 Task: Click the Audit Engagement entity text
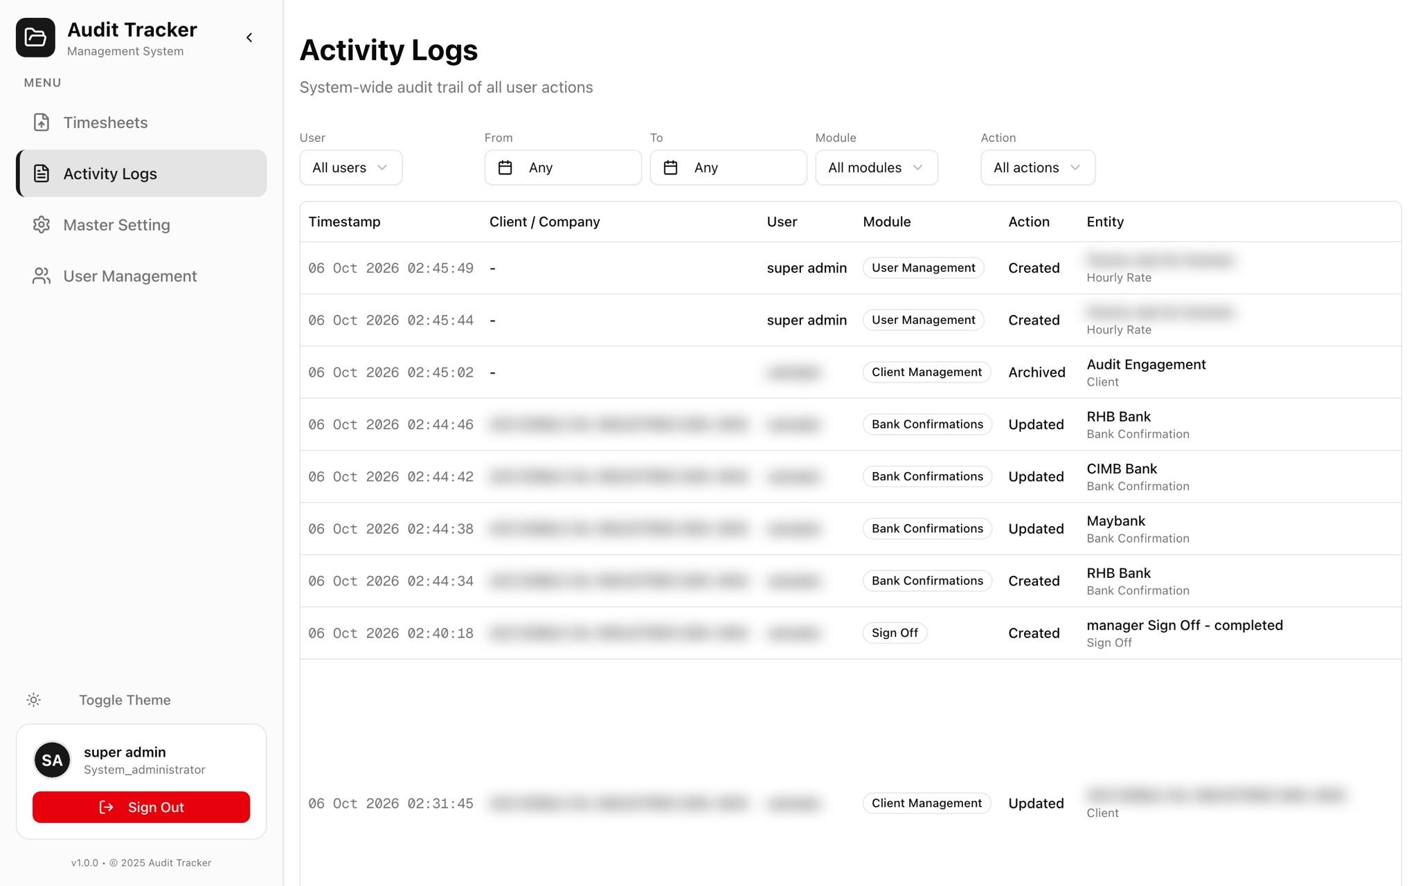(1146, 365)
